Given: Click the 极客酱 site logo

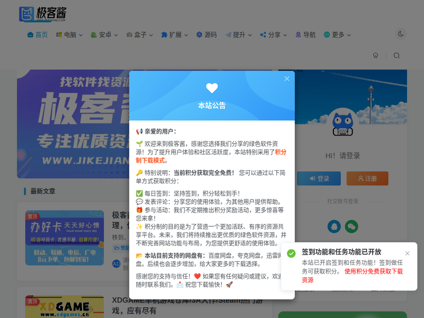Looking at the screenshot, I should 43,14.
